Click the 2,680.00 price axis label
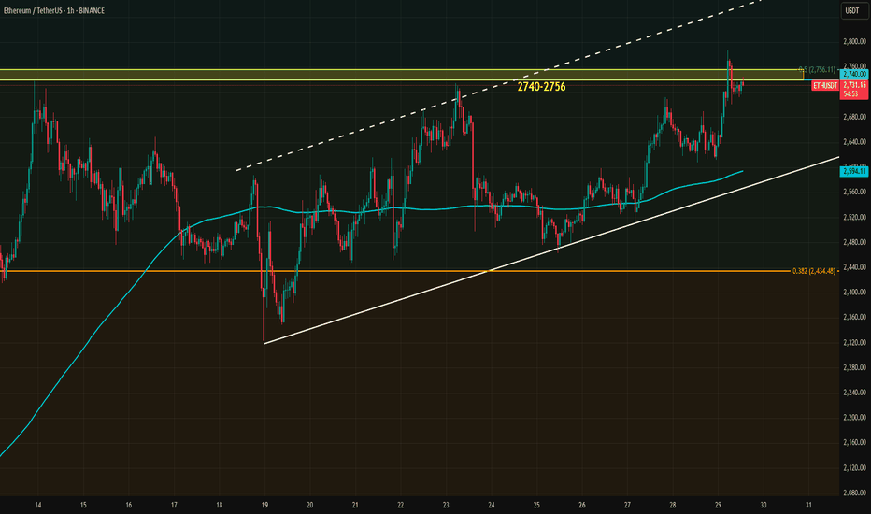 pyautogui.click(x=854, y=117)
